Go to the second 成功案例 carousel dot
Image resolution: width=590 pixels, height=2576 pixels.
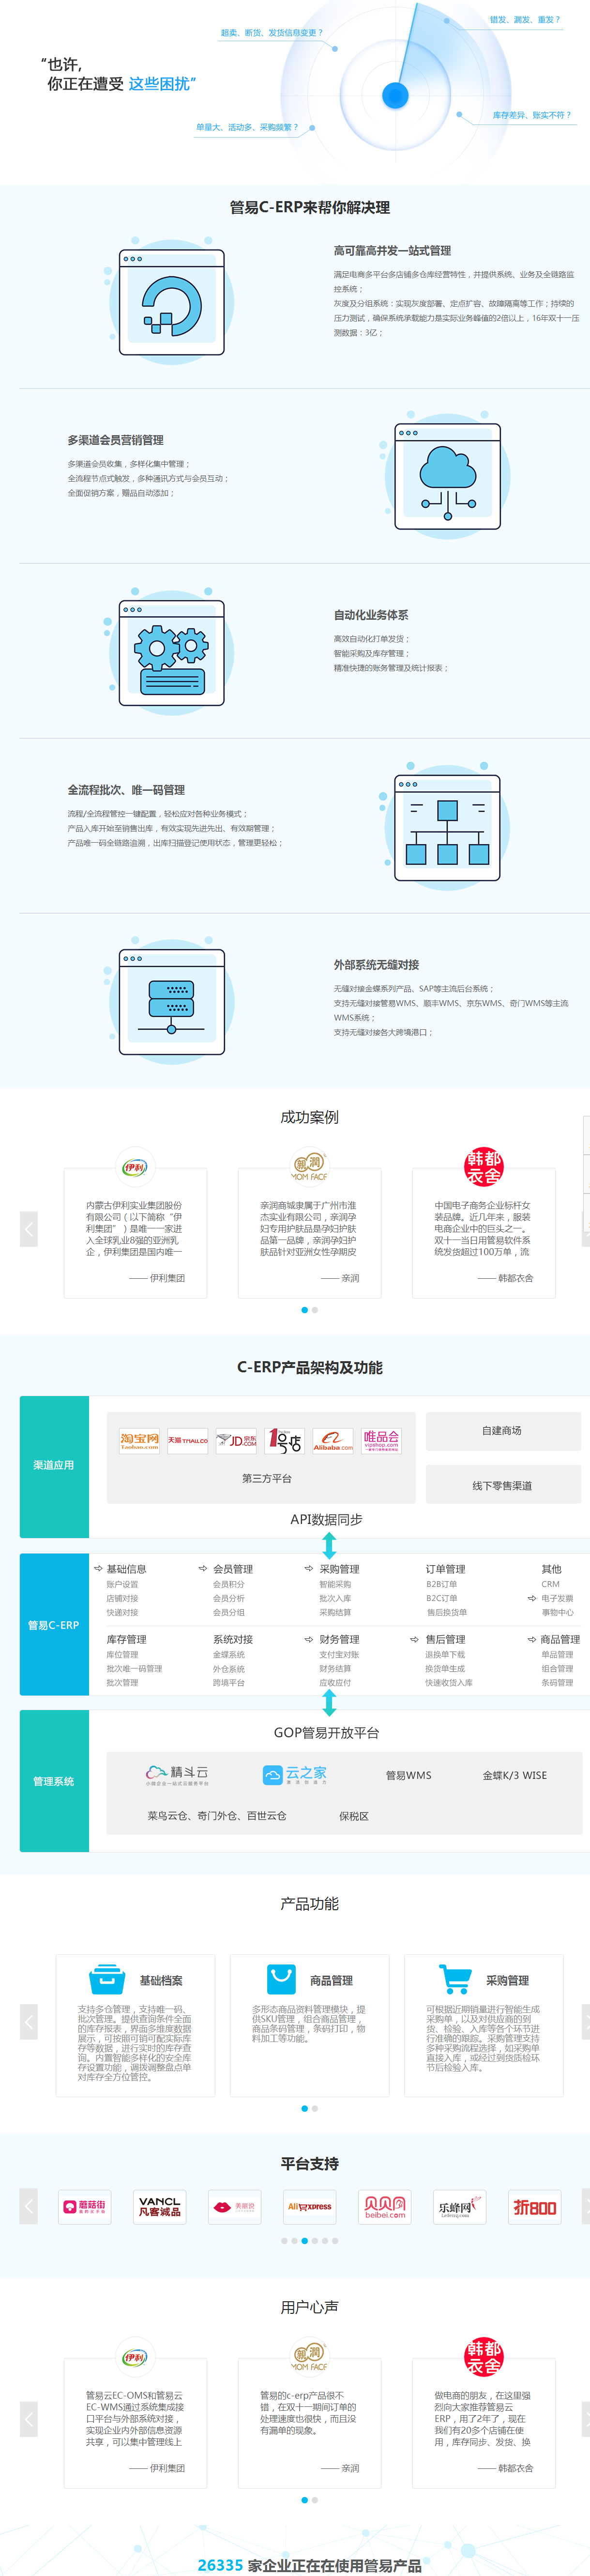point(315,1310)
